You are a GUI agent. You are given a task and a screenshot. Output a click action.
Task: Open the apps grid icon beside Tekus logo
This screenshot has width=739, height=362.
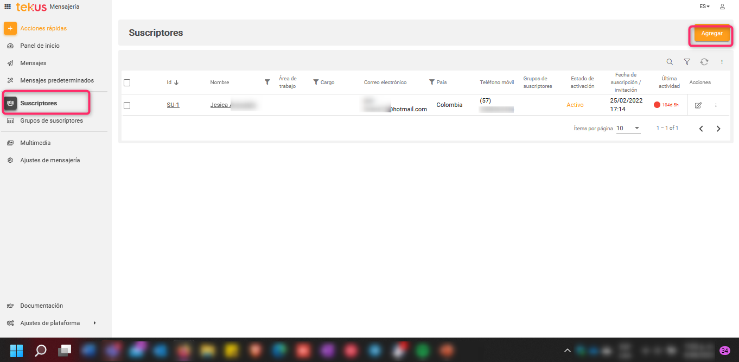click(x=8, y=7)
